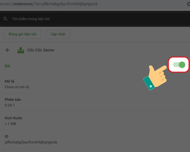Click the green 'Bật' status label
Screen dimensions: 190x152
pyautogui.click(x=8, y=66)
